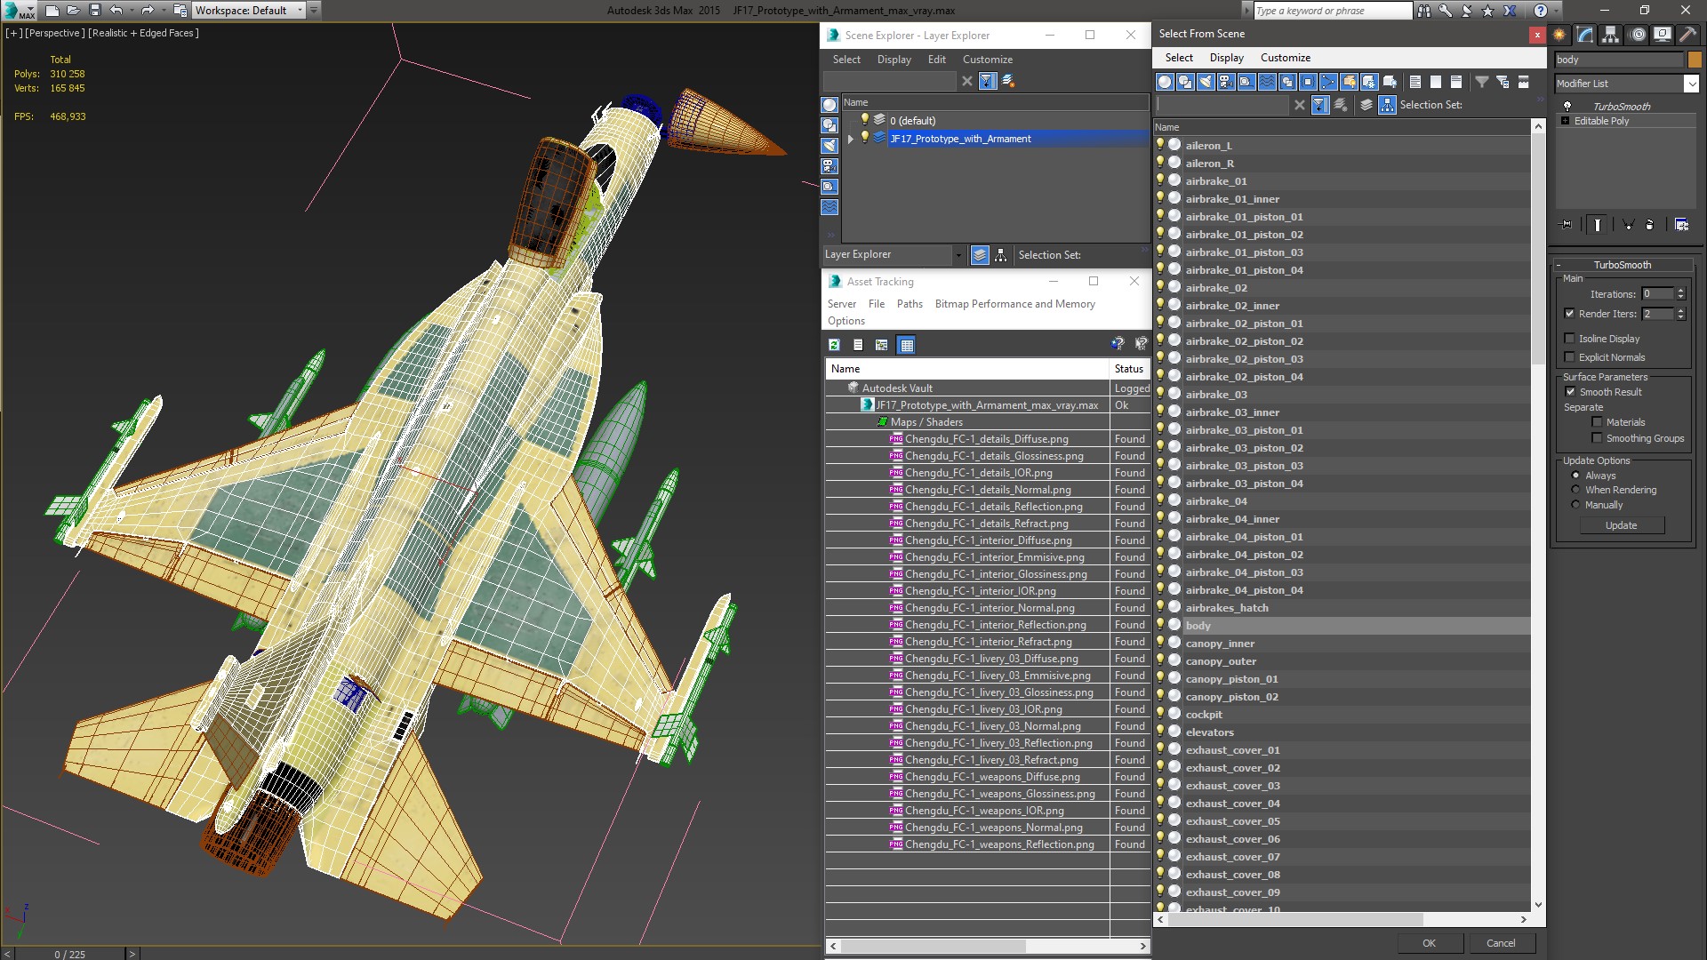Click Cancel in Select From Scene
This screenshot has width=1707, height=960.
coord(1501,943)
